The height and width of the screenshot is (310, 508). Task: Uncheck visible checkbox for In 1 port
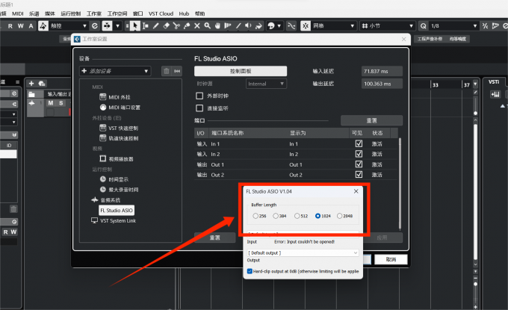coord(359,143)
